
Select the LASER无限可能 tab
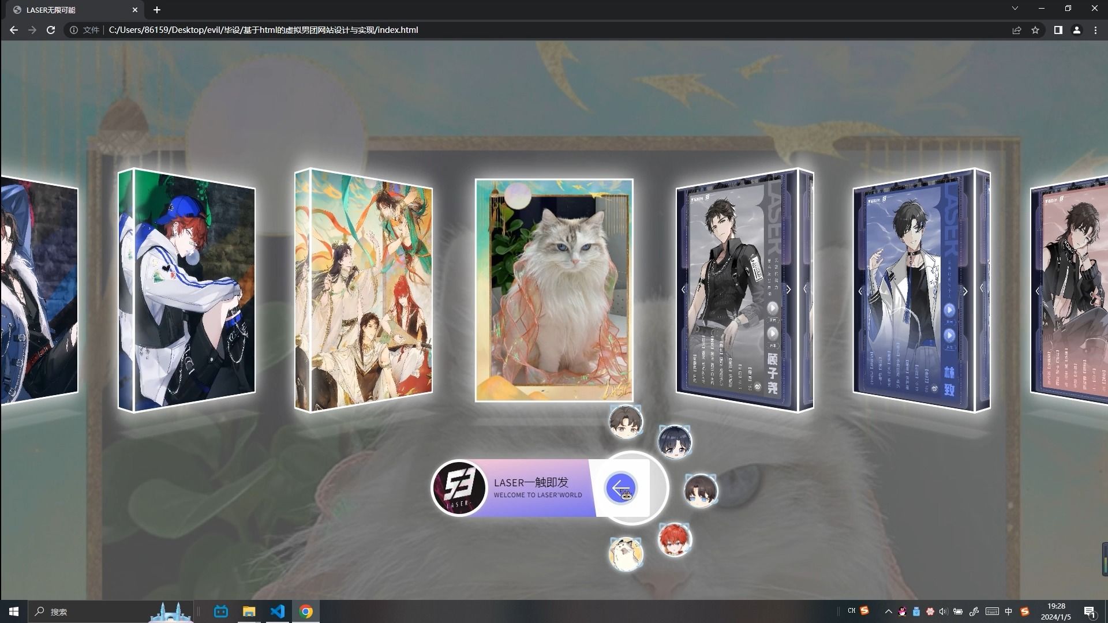click(x=75, y=10)
